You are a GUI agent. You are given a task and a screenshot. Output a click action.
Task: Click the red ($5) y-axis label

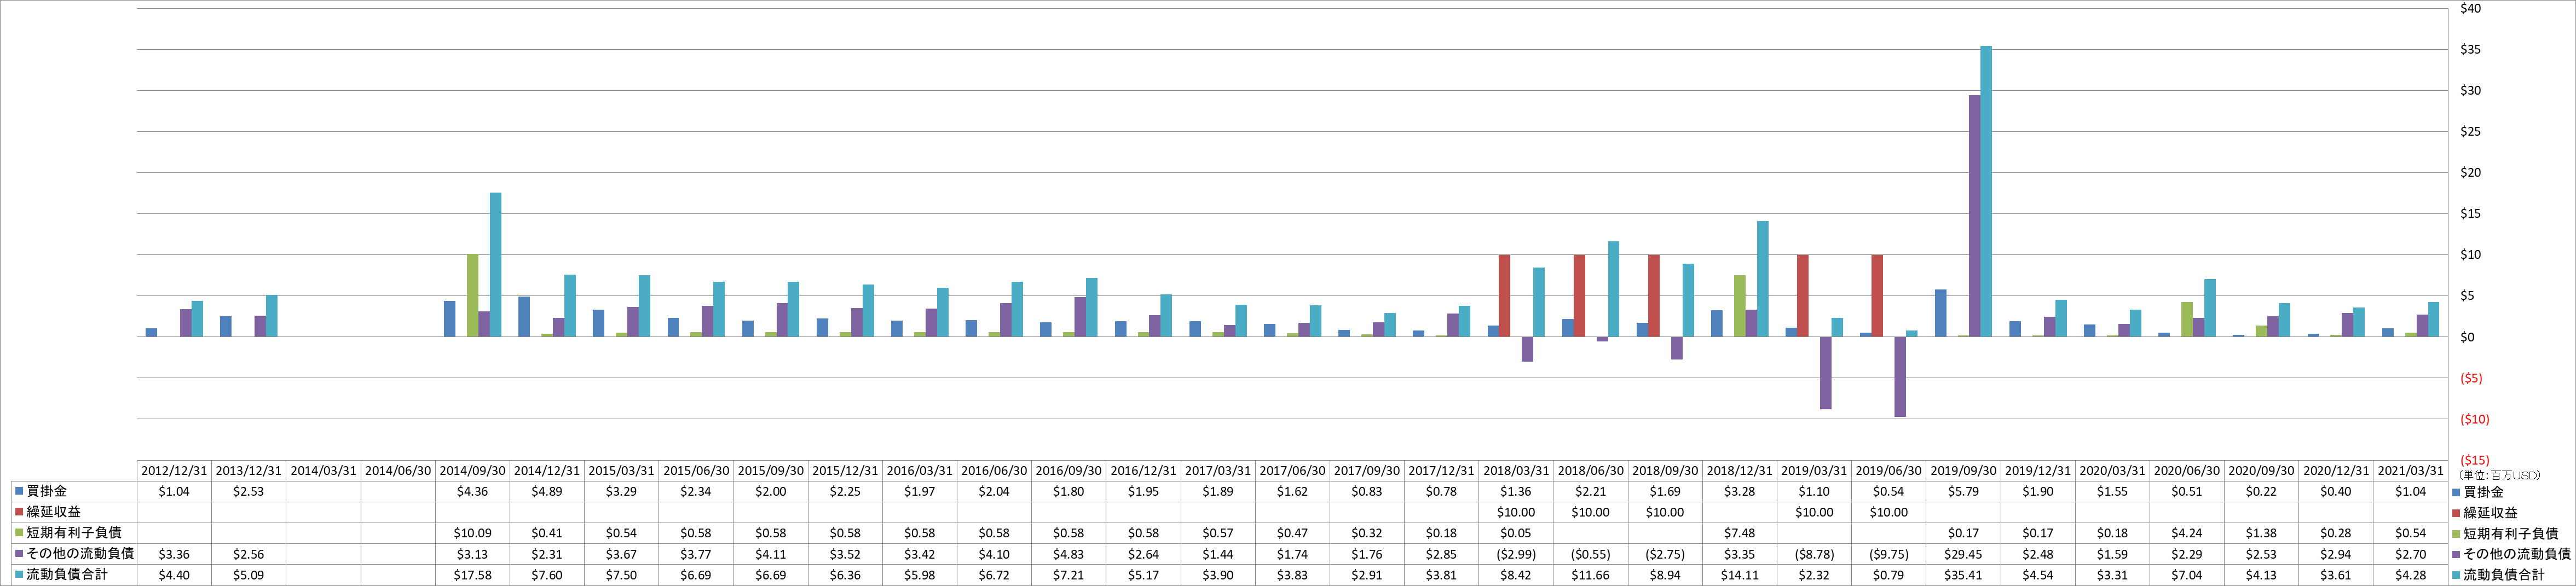coord(2471,378)
